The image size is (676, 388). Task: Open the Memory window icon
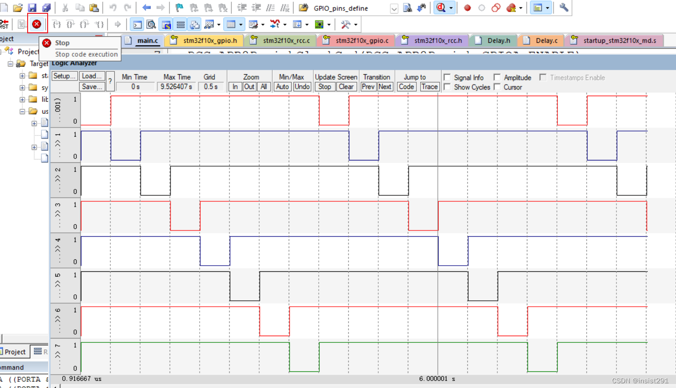[x=231, y=24]
